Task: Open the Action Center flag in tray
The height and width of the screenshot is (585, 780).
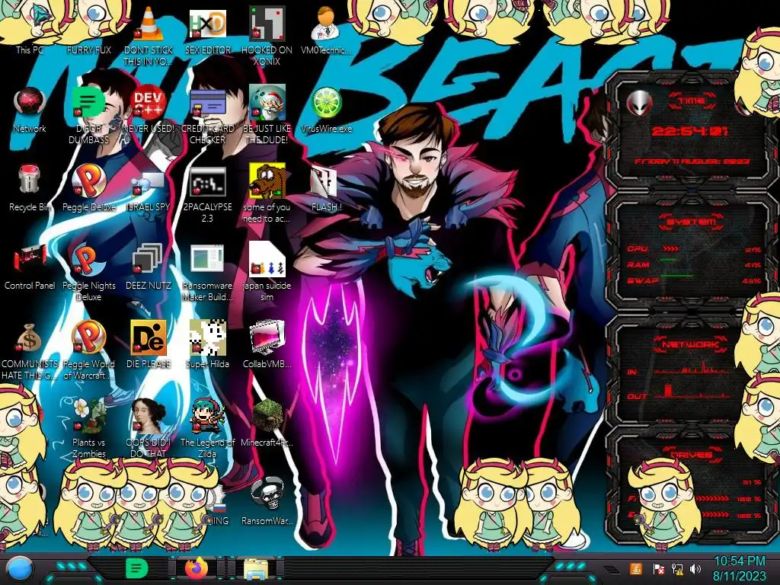Action: (x=658, y=569)
